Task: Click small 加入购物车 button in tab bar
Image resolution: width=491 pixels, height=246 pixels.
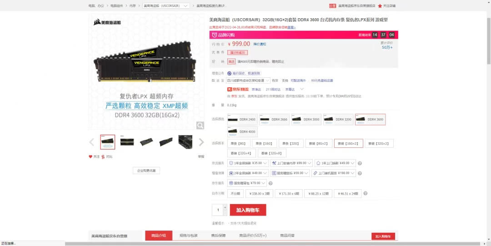Action: tap(383, 236)
